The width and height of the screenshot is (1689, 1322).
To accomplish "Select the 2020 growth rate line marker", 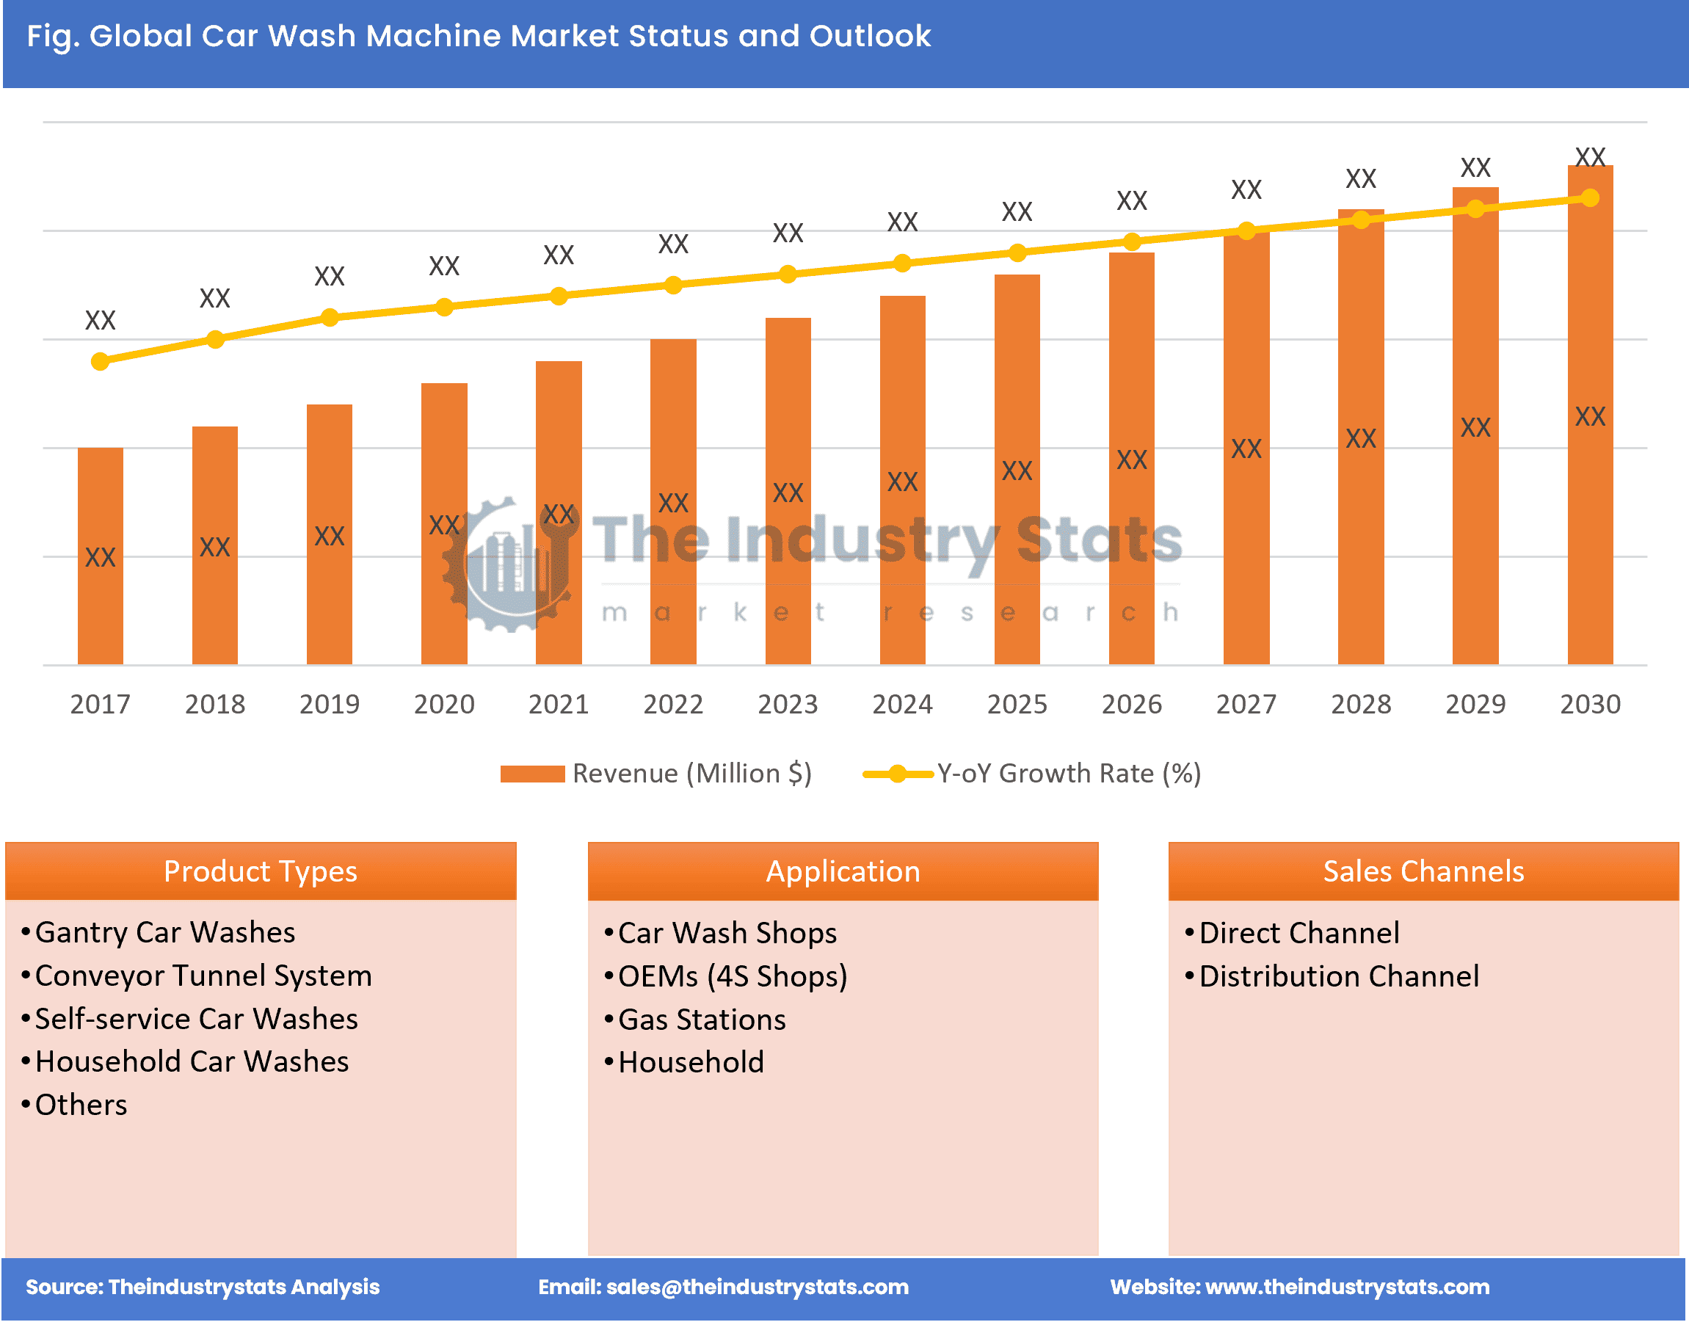I will click(x=444, y=308).
